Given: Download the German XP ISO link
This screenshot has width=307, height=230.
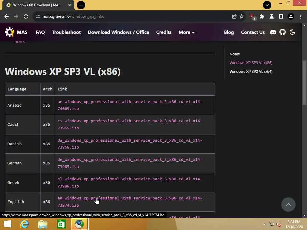Looking at the screenshot, I should pos(130,163).
